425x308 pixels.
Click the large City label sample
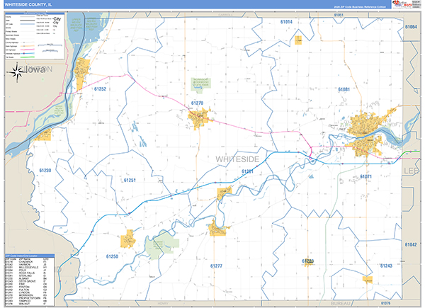coord(57,19)
